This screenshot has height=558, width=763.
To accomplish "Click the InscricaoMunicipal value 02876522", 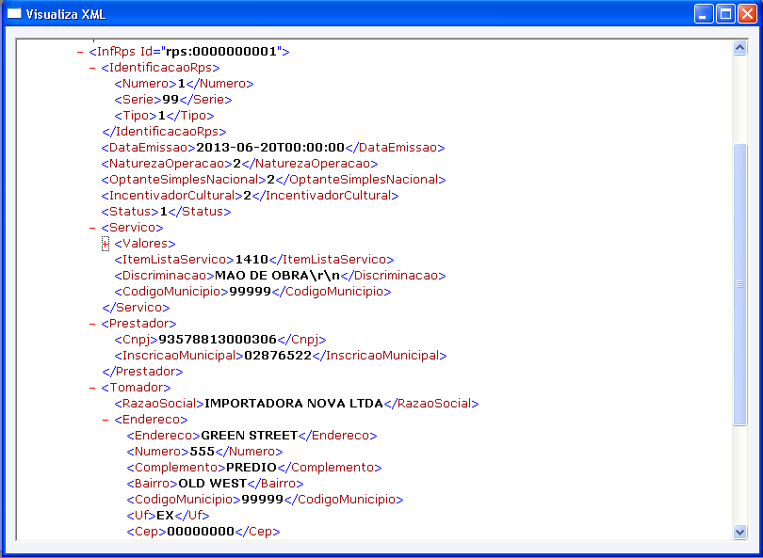I will (x=278, y=356).
